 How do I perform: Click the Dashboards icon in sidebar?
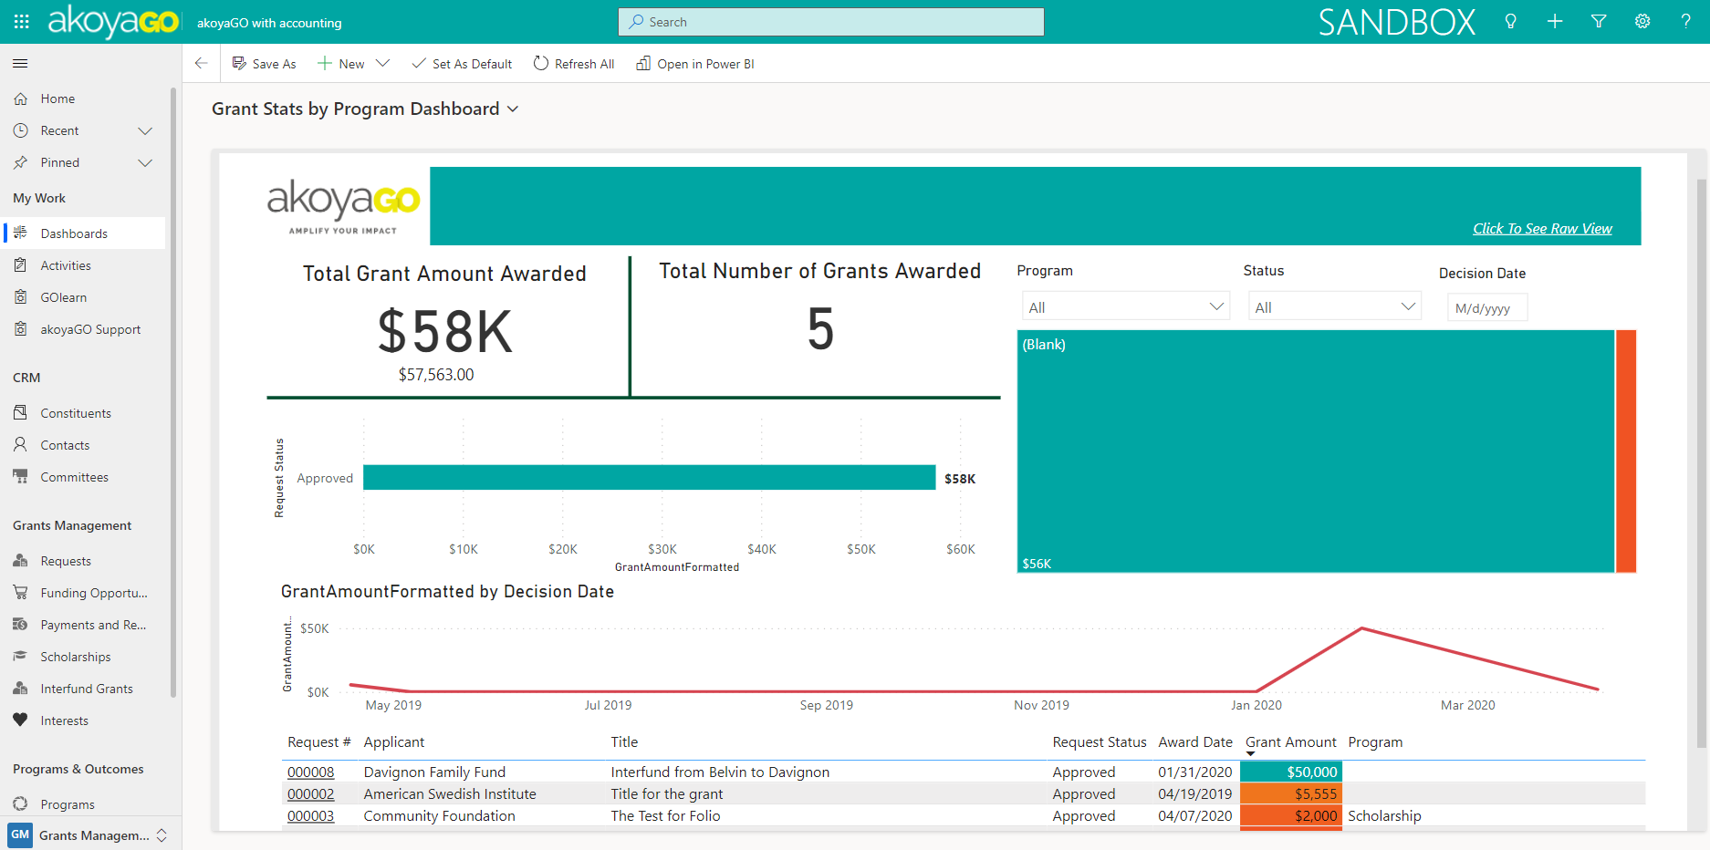(x=20, y=233)
